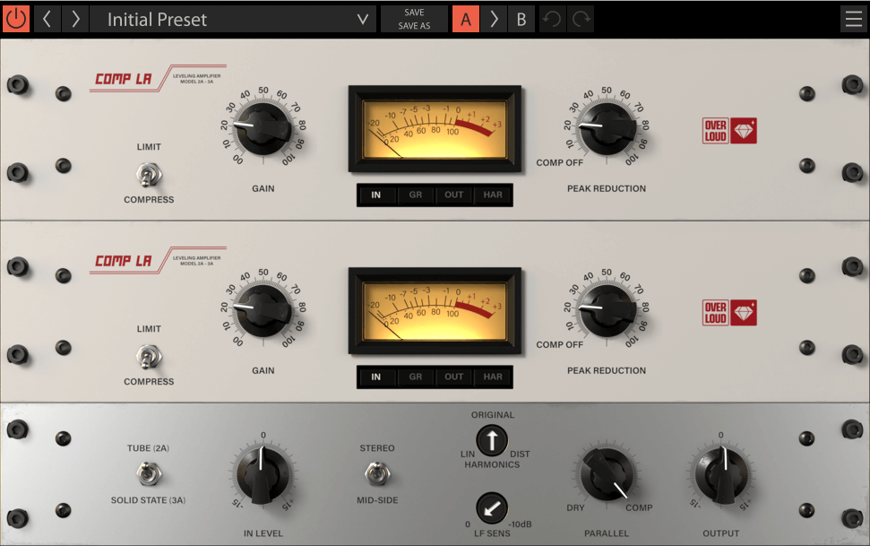The image size is (870, 546).
Task: Select OUT meter mode on top unit
Action: pos(454,195)
